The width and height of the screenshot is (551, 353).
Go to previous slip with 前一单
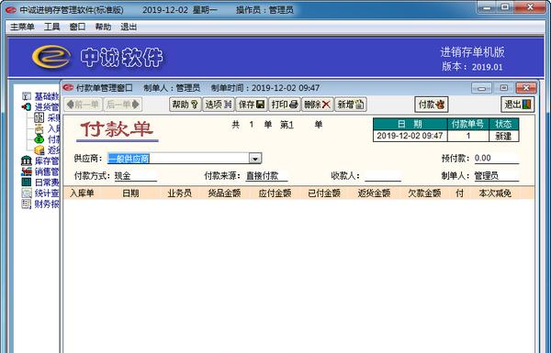84,105
